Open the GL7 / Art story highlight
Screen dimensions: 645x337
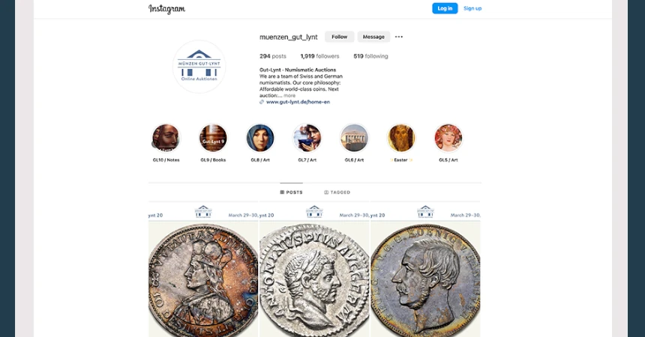click(x=307, y=138)
